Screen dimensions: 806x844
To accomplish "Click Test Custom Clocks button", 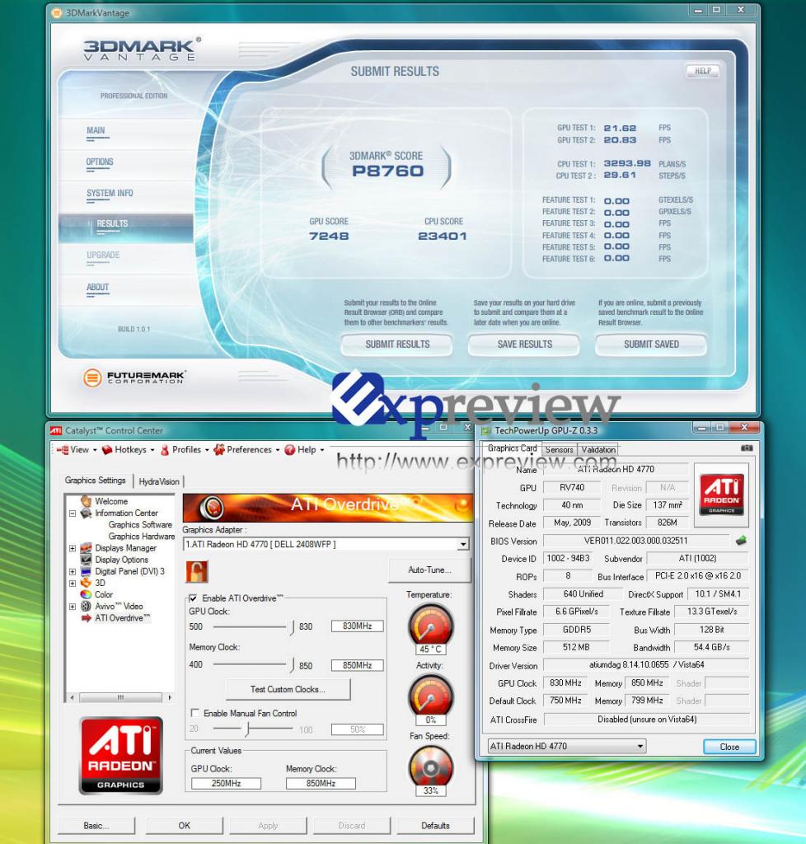I will click(288, 689).
